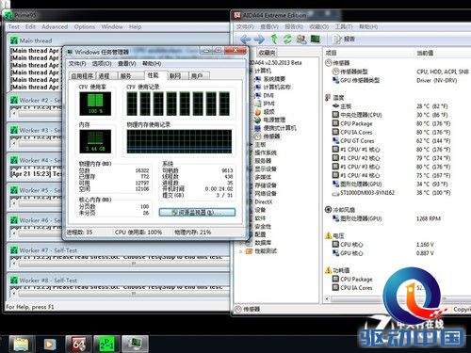The width and height of the screenshot is (471, 353).
Task: Open Prime95 Edit menu
Action: click(x=30, y=27)
